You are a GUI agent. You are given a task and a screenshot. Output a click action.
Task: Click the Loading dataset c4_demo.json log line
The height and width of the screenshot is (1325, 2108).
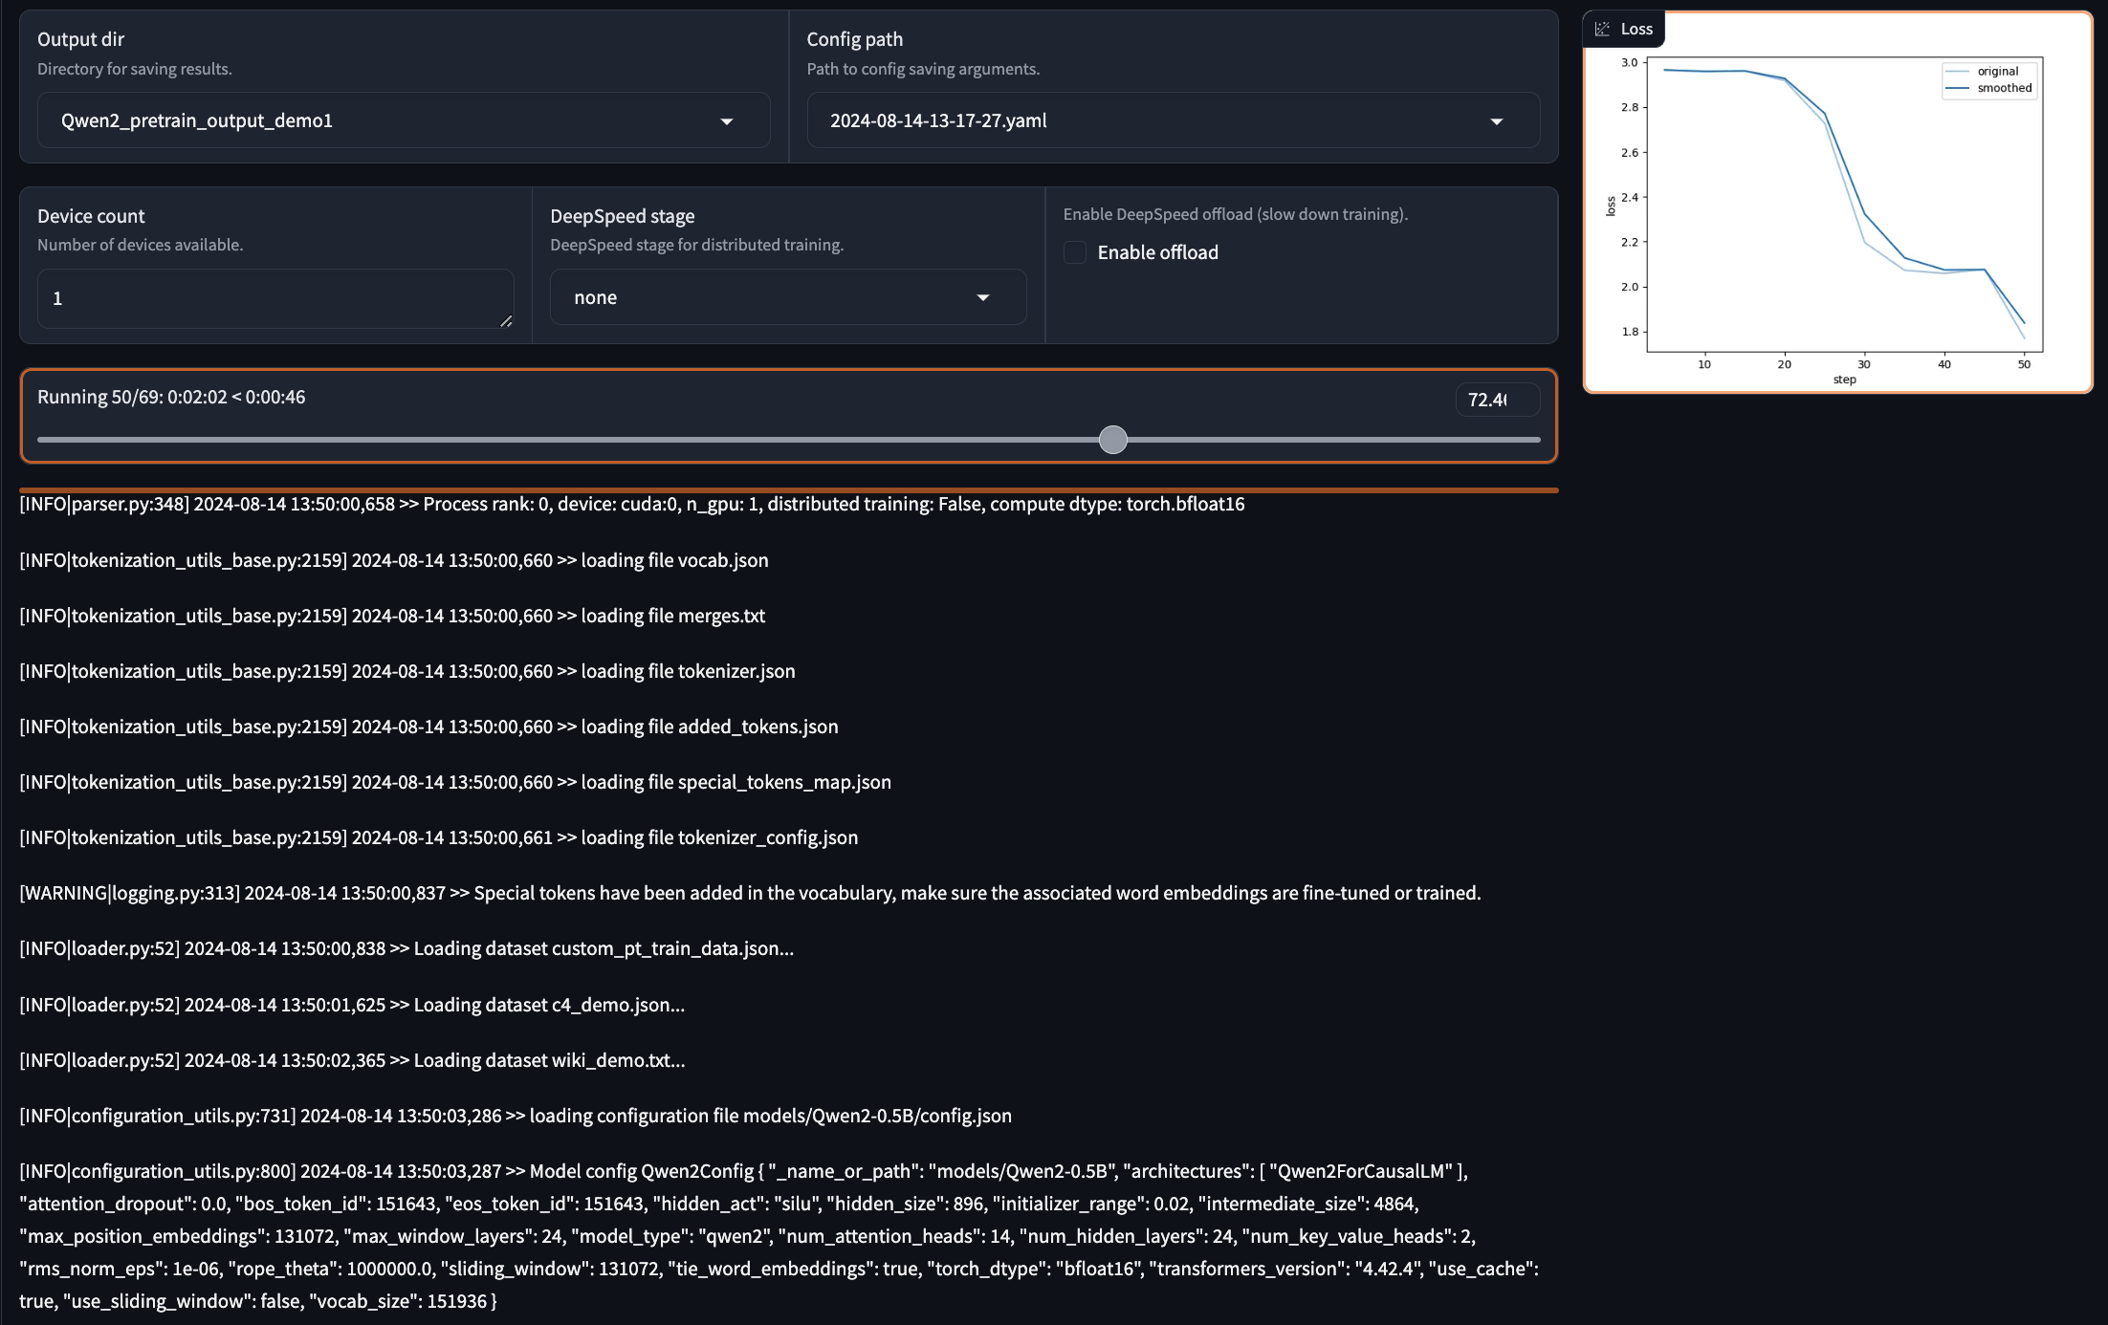coord(352,1005)
